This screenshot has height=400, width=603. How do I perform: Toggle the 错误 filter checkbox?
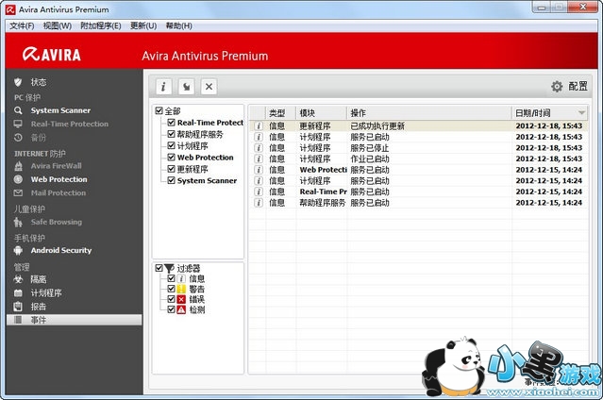[x=171, y=299]
